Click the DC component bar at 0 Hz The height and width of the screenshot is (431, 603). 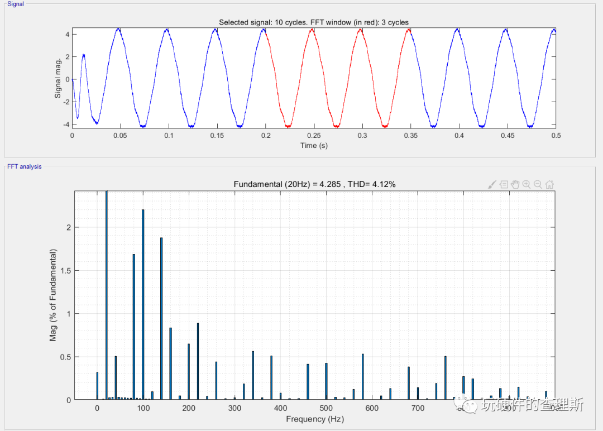pyautogui.click(x=97, y=386)
